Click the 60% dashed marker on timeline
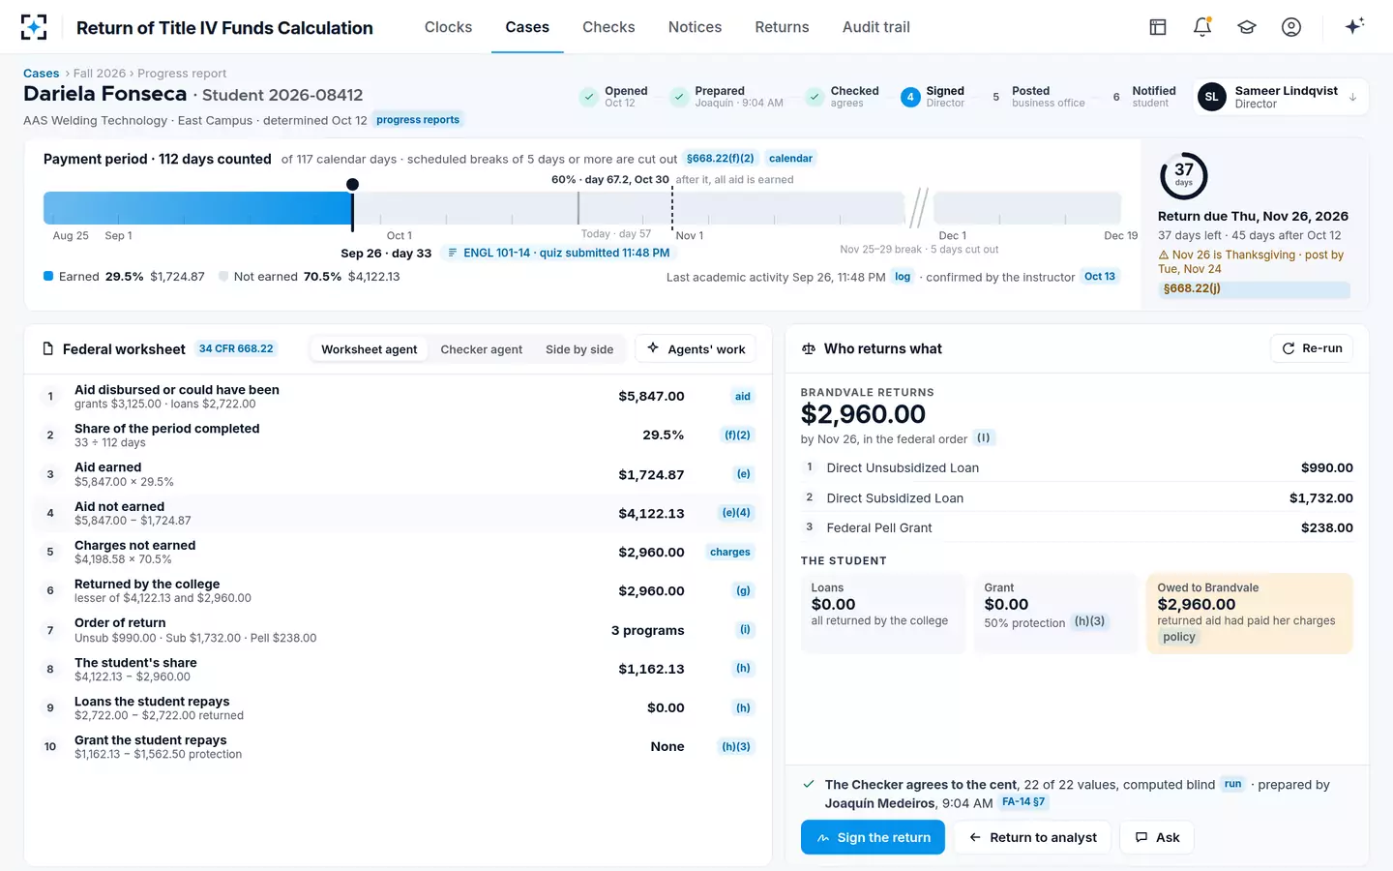The height and width of the screenshot is (871, 1393). pos(672,208)
